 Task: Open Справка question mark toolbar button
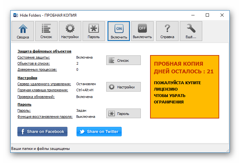167,31
